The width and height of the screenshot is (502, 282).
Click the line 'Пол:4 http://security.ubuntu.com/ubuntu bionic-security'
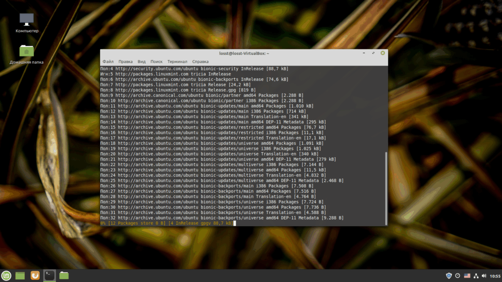[x=194, y=69]
